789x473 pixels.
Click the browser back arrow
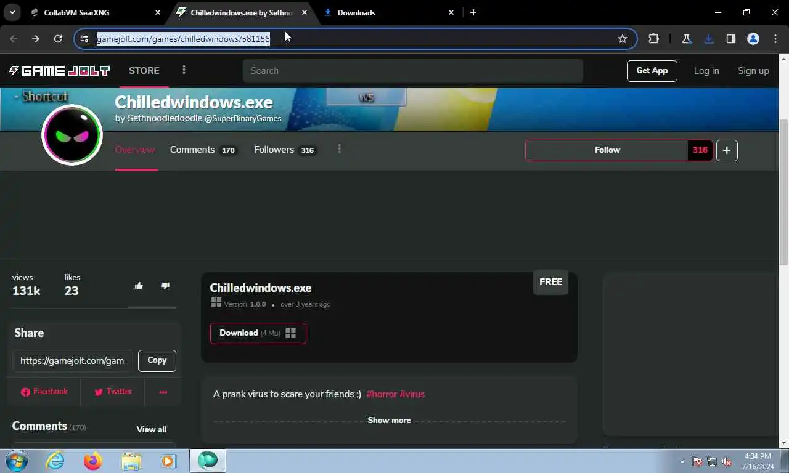click(14, 39)
